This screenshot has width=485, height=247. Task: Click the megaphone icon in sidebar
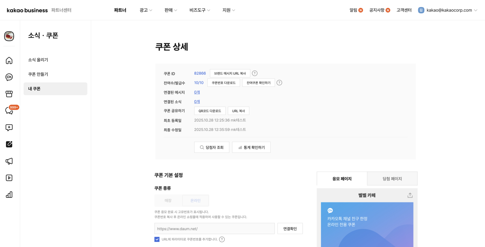coord(9,161)
